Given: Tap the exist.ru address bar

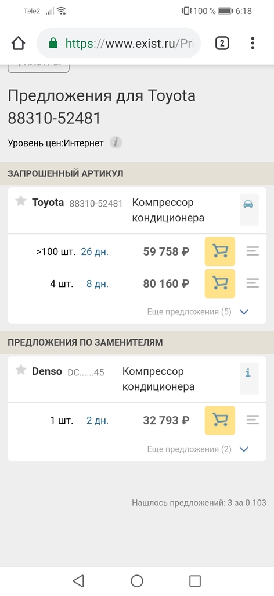Looking at the screenshot, I should coord(118,43).
